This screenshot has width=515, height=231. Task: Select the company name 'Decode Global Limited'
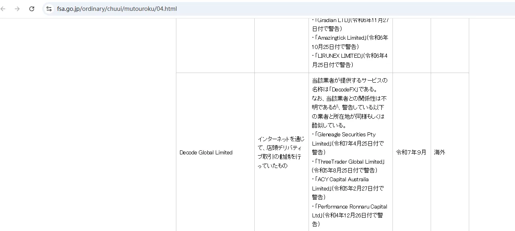coord(206,152)
